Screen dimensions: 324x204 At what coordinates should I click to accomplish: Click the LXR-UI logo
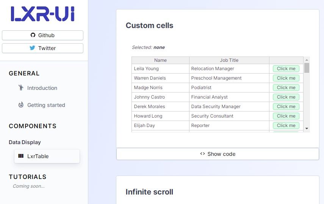(x=42, y=14)
